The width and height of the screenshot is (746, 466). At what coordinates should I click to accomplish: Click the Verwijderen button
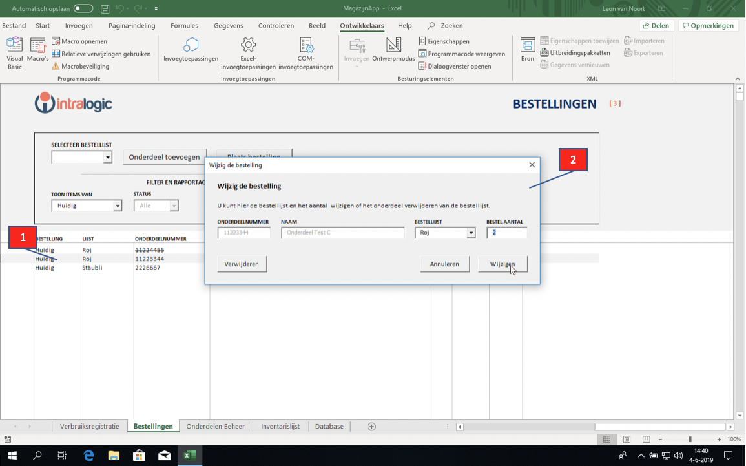tap(242, 264)
